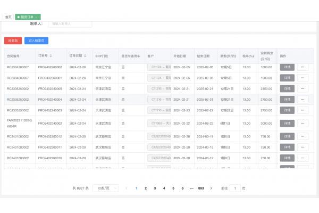This screenshot has width=319, height=213.
Task: Click the red 回收站 button
Action: [x=12, y=40]
